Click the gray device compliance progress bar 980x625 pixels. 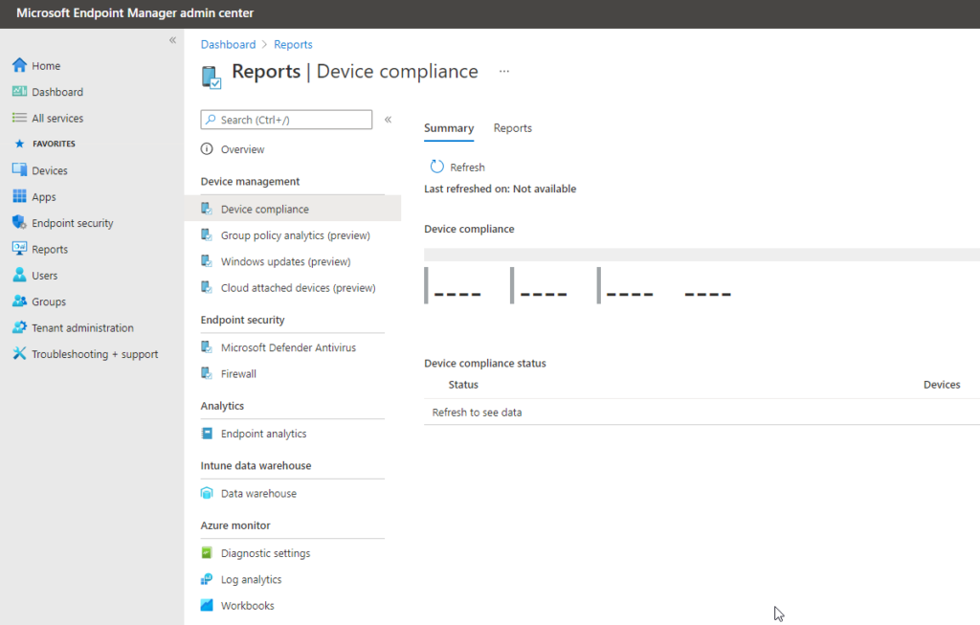click(702, 255)
